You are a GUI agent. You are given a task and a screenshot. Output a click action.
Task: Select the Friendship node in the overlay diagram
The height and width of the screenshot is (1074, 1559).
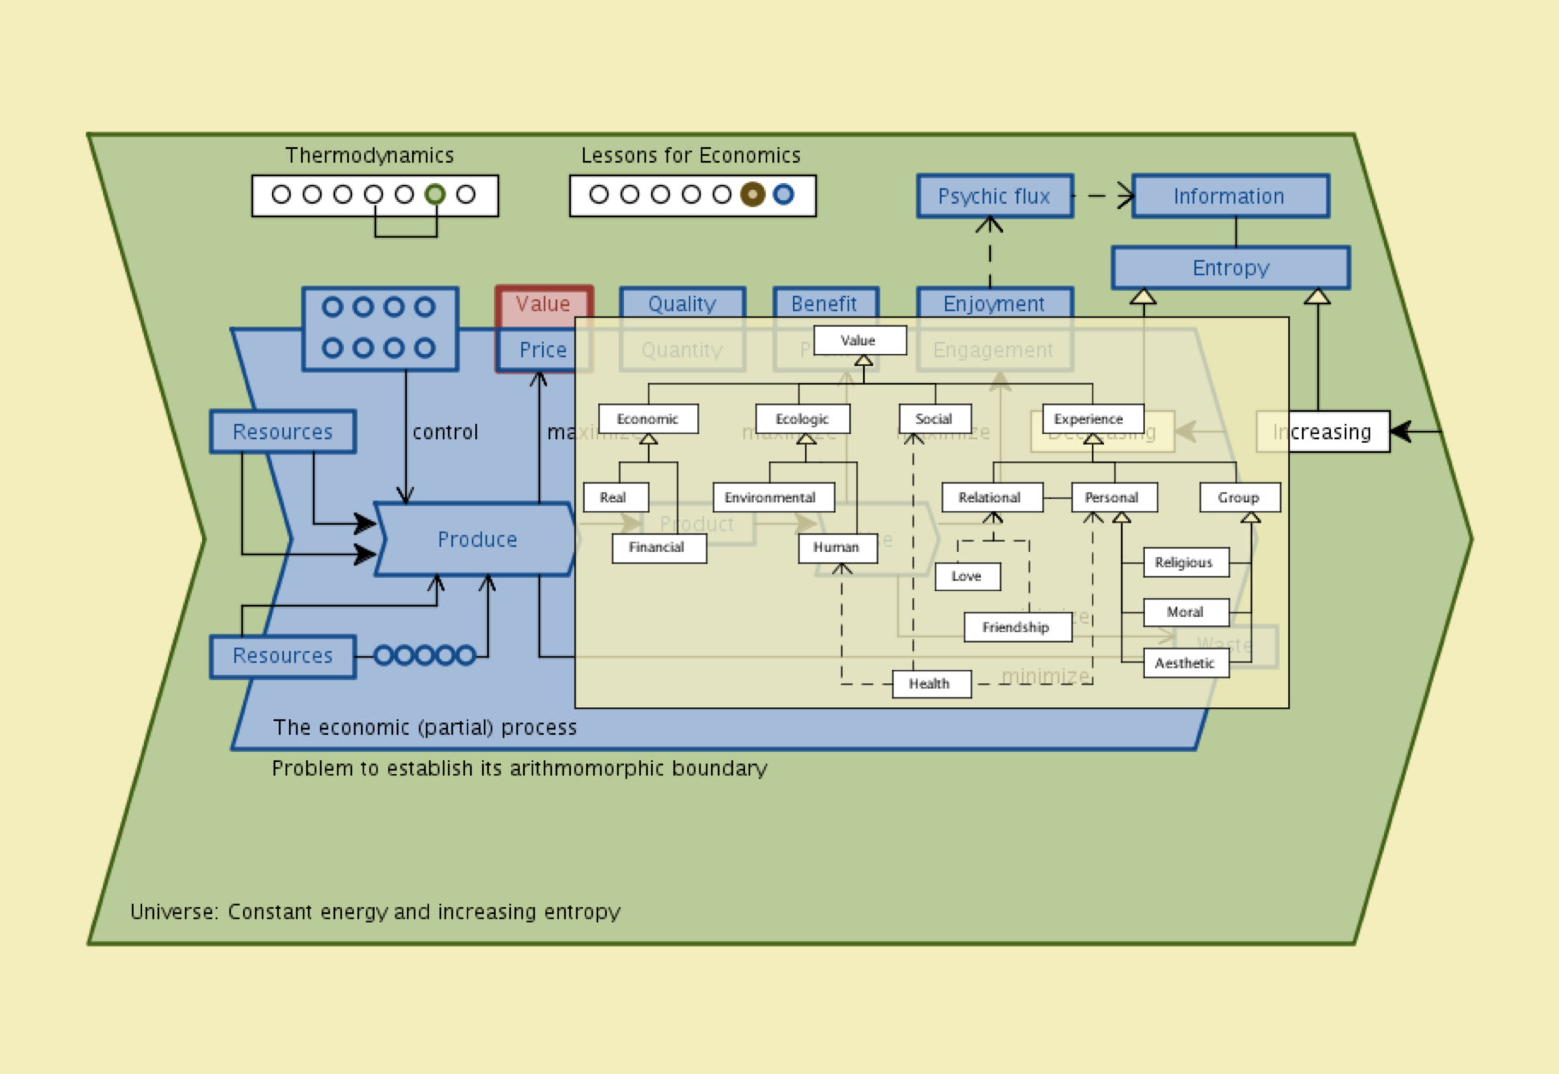(x=1017, y=627)
